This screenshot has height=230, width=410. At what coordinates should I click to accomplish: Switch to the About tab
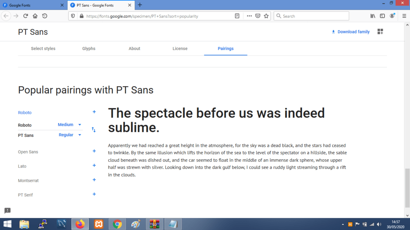[x=135, y=48]
